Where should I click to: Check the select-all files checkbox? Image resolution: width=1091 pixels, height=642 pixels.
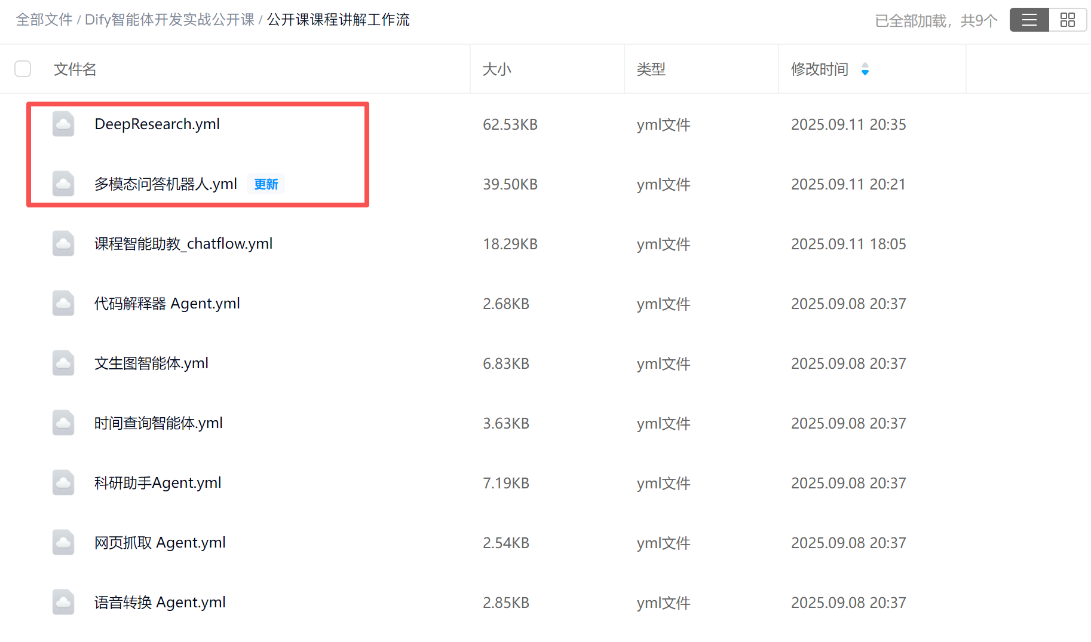(23, 69)
